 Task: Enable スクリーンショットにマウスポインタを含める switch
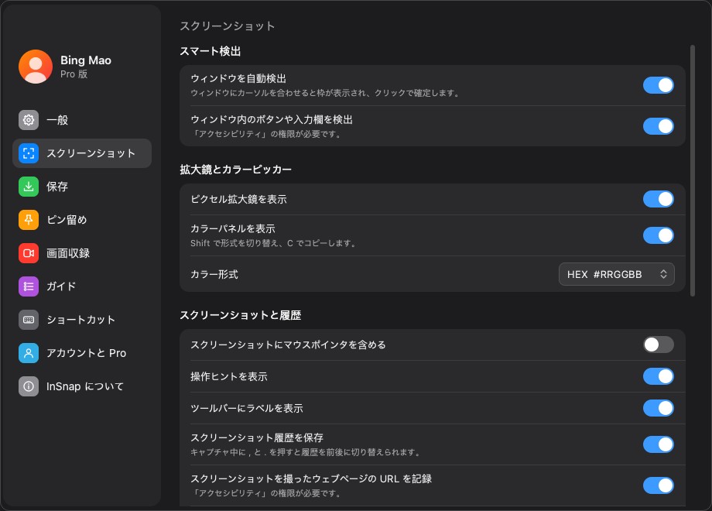tap(658, 345)
